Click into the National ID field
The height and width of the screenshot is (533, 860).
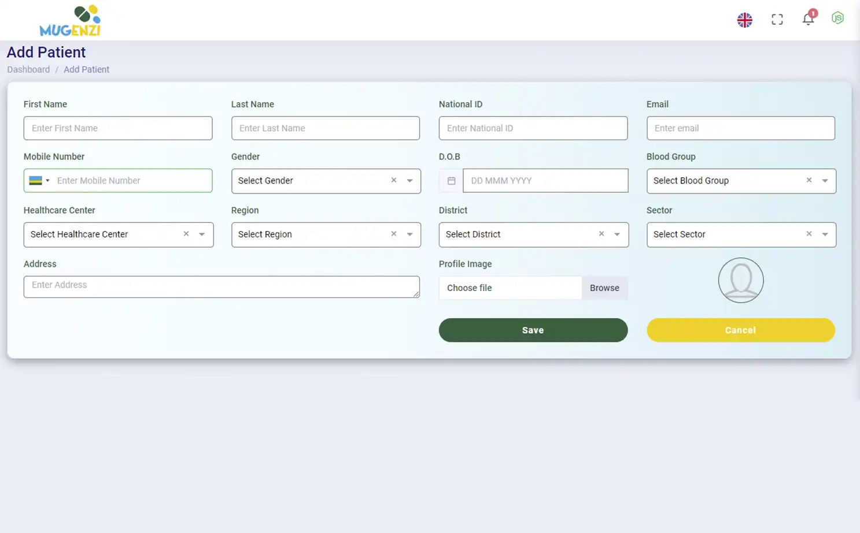coord(533,128)
